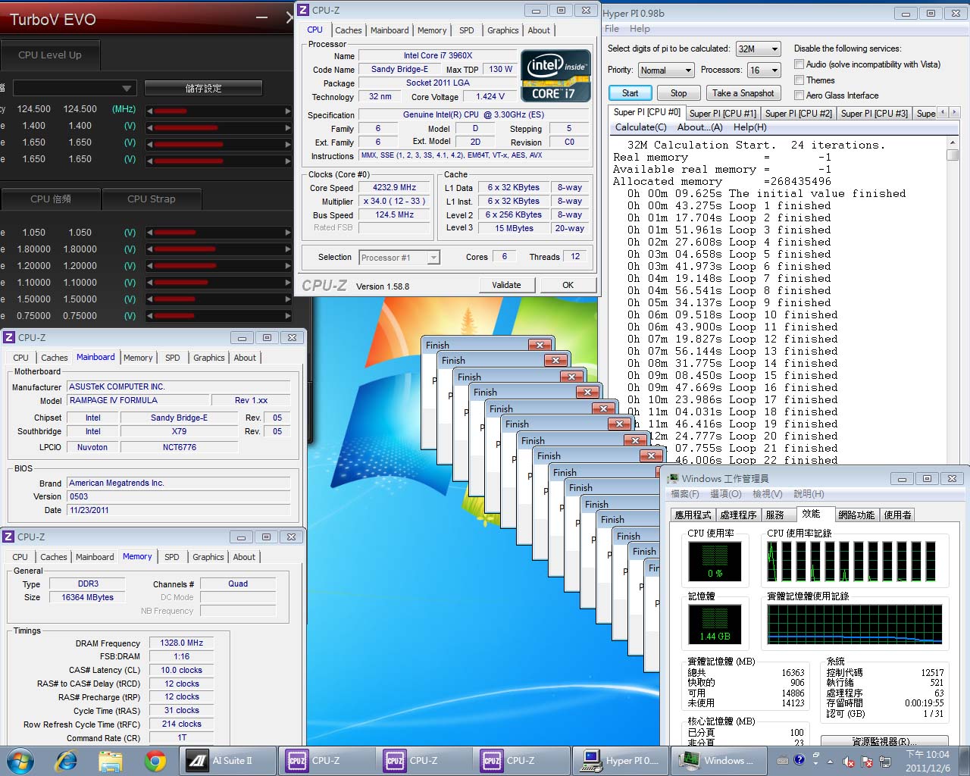Launch Google Chrome from the taskbar
This screenshot has width=970, height=776.
155,761
